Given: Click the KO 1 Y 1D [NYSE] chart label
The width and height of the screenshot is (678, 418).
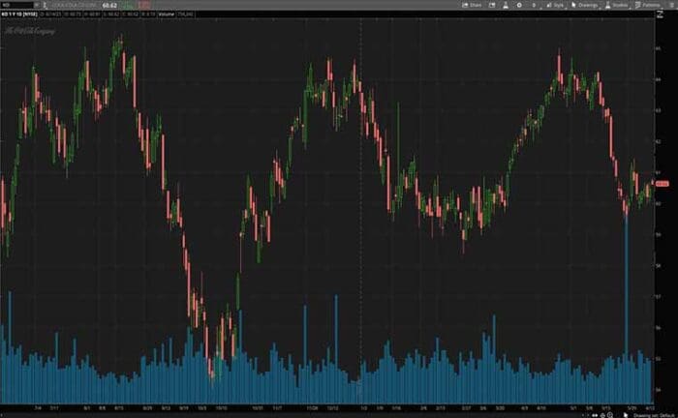Looking at the screenshot, I should (x=19, y=15).
